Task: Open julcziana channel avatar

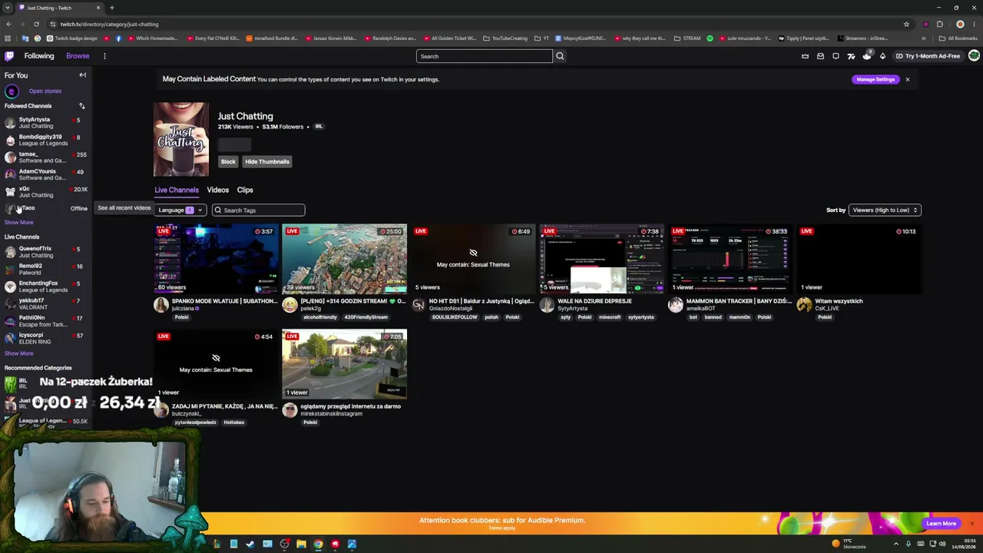Action: (x=161, y=305)
